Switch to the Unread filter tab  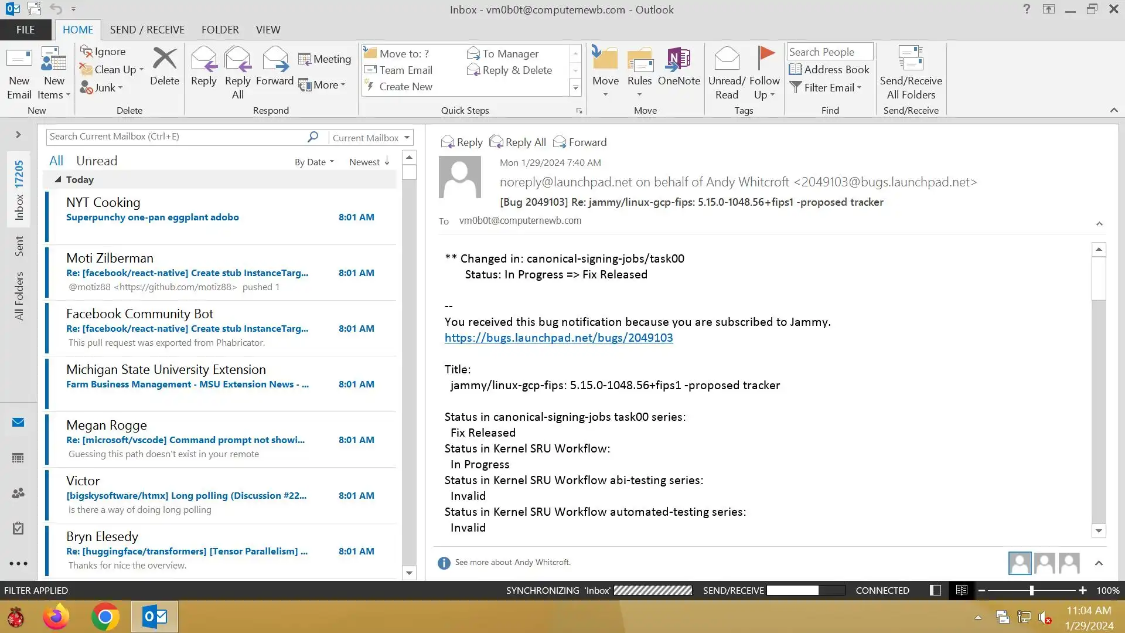(97, 161)
